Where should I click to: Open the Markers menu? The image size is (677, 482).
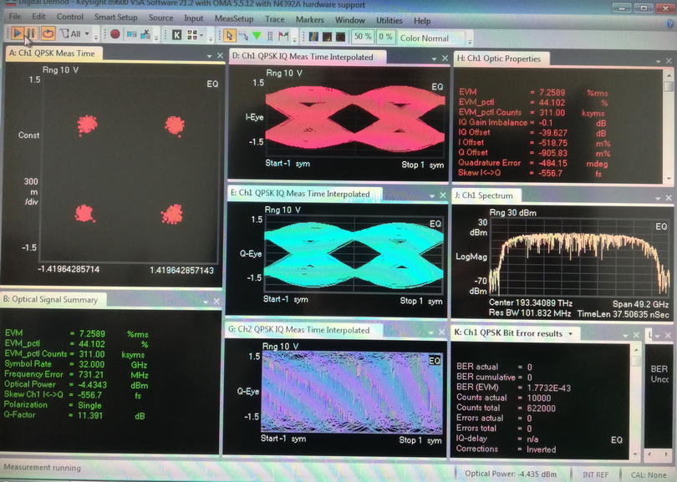tap(309, 19)
